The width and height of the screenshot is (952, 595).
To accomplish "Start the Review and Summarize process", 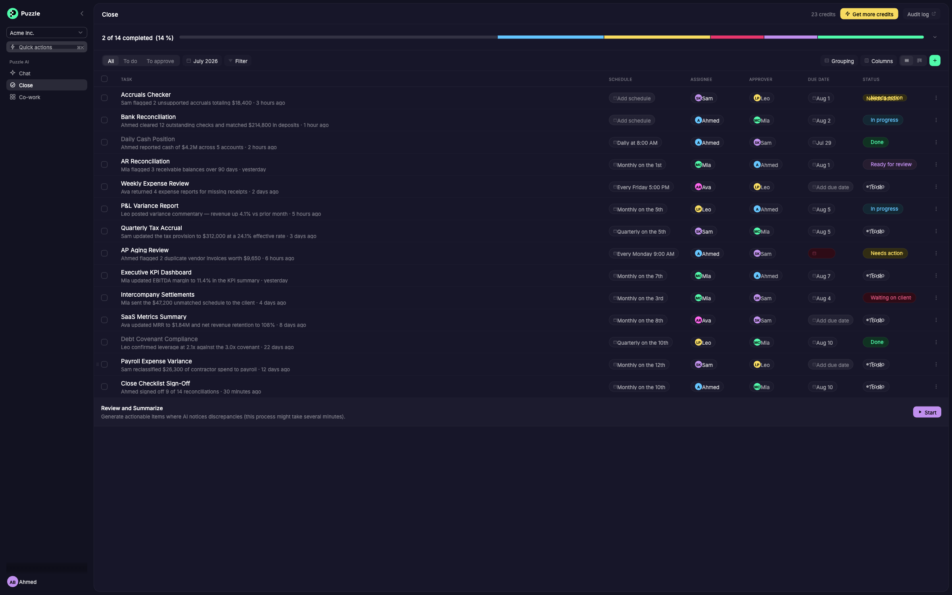I will pyautogui.click(x=927, y=413).
